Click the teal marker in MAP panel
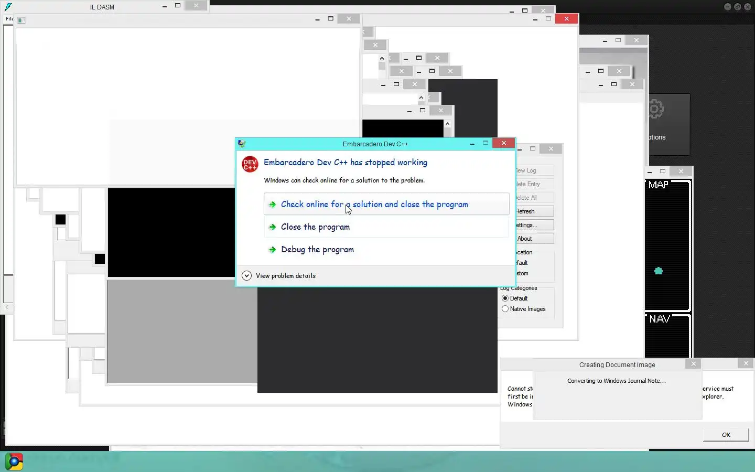755x472 pixels. pos(659,271)
